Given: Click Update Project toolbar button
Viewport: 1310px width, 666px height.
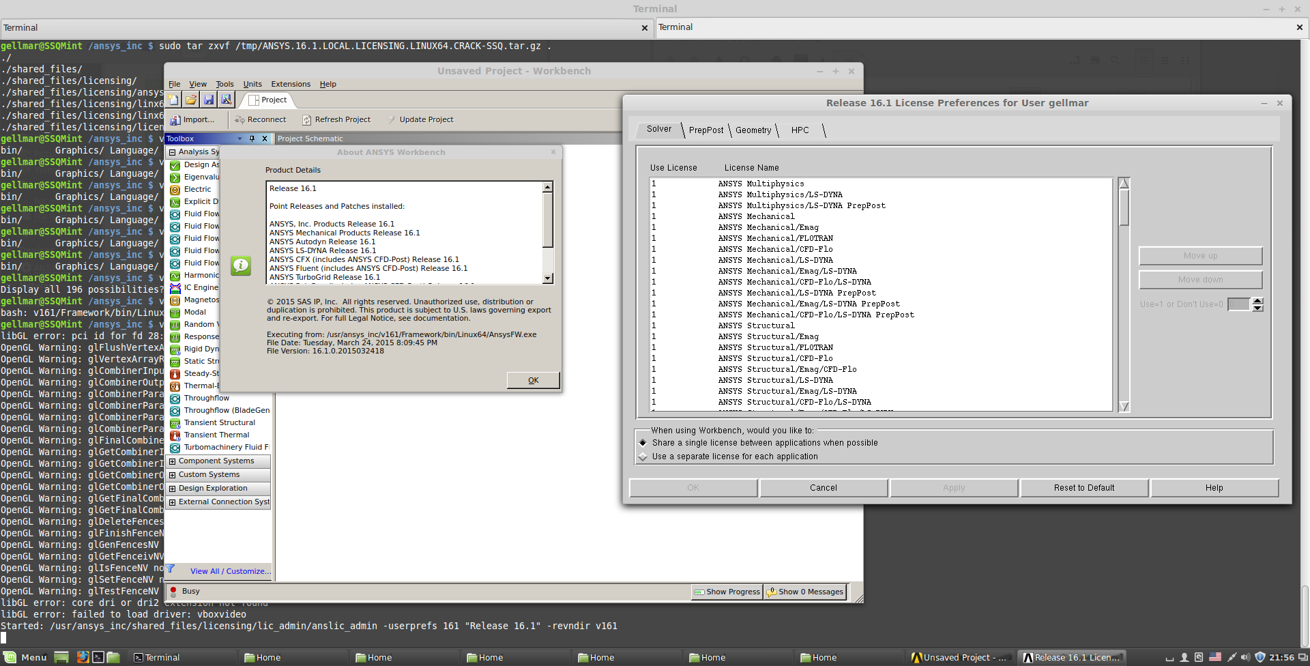Looking at the screenshot, I should [x=420, y=119].
